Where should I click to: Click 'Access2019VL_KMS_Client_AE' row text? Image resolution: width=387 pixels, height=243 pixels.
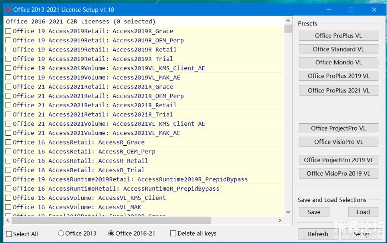tap(159, 68)
